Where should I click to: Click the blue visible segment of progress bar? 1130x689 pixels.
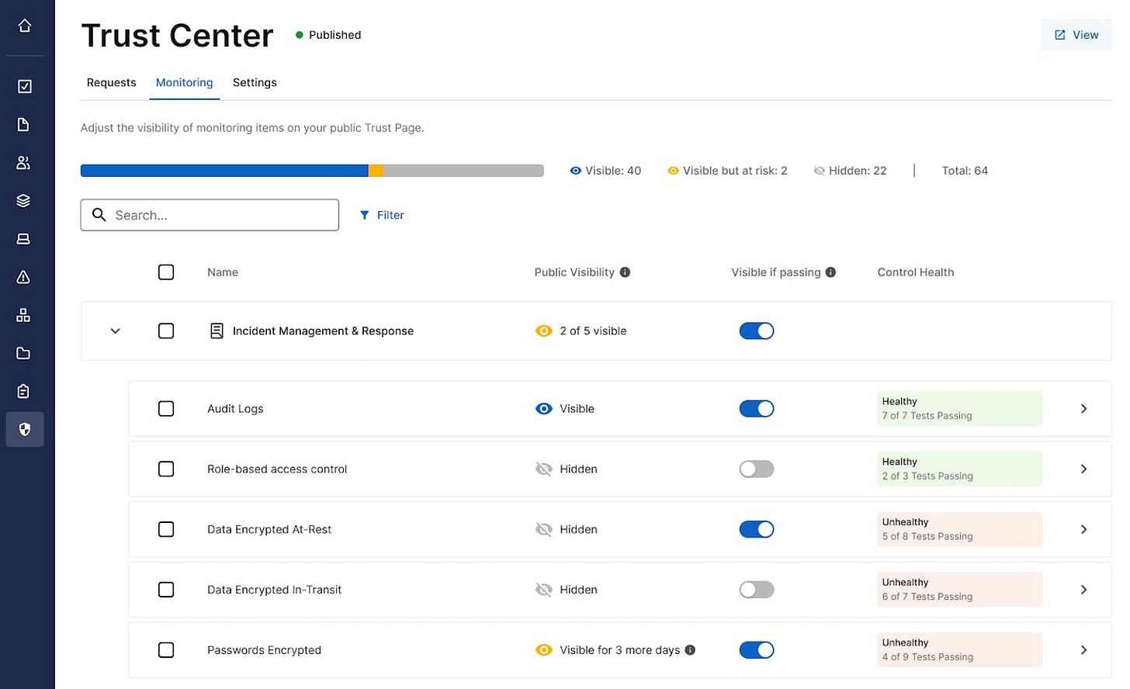(224, 171)
